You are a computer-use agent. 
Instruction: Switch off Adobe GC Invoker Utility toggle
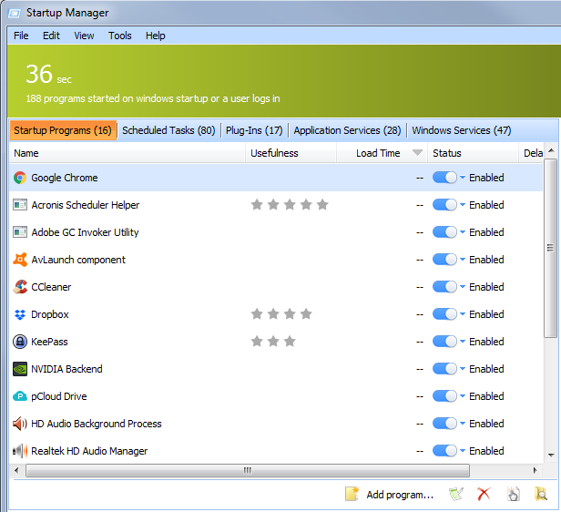(444, 232)
